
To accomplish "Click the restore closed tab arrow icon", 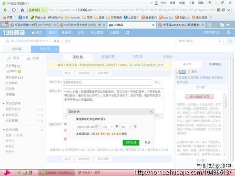I will pos(228,25).
